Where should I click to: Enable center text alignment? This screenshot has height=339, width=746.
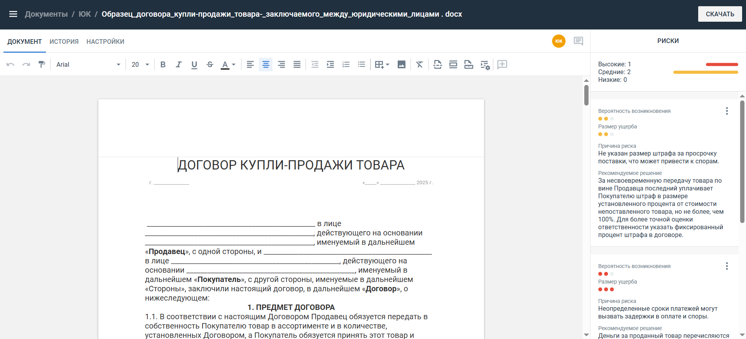[x=266, y=64]
